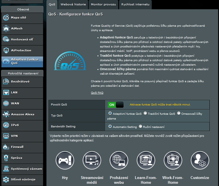
Task: Select Omezovač šířky pásma radio option
Action: coord(179,114)
